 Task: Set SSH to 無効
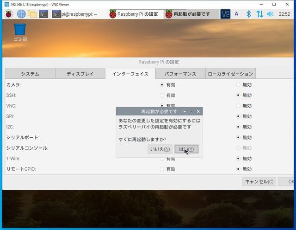click(238, 95)
